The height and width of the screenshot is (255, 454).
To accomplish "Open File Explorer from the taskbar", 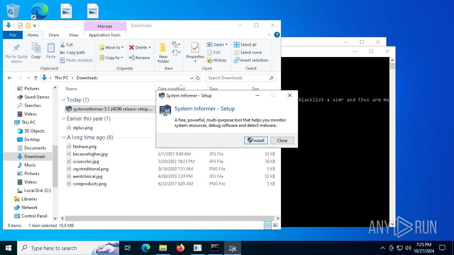I will click(x=163, y=248).
